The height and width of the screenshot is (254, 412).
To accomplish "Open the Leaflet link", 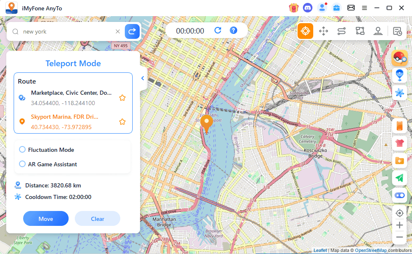I will coord(320,250).
